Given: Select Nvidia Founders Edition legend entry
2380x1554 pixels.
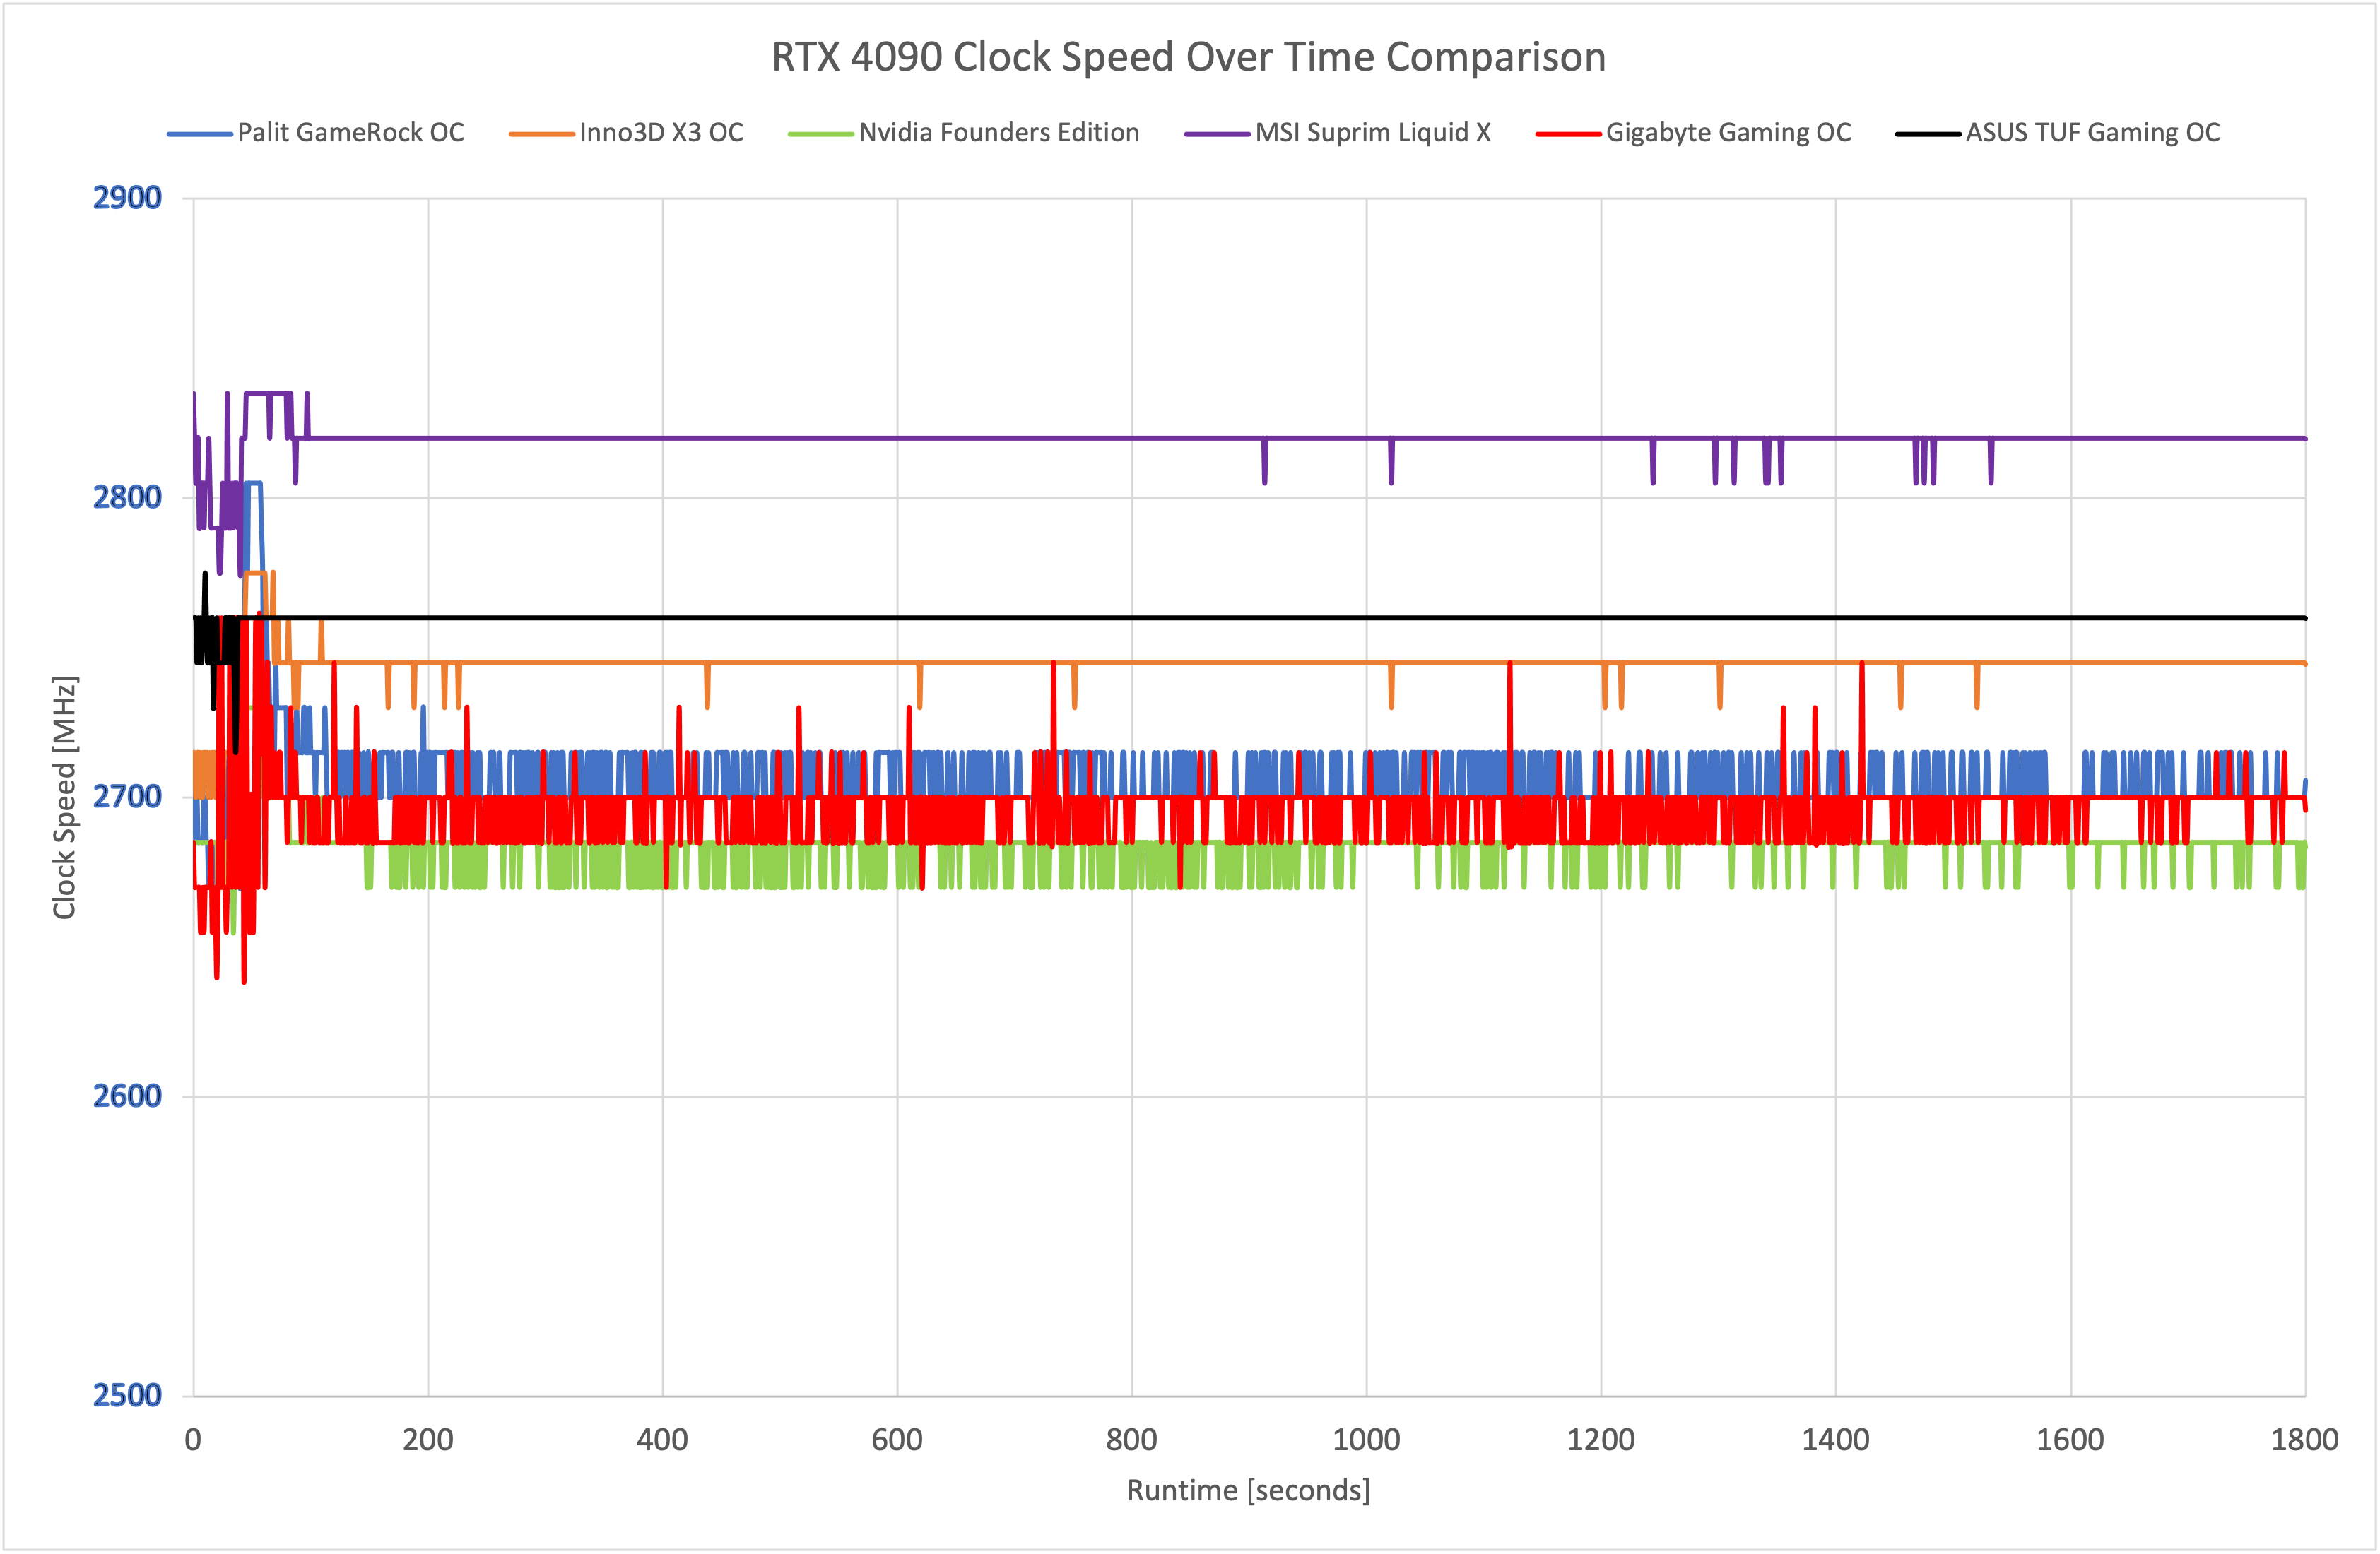Looking at the screenshot, I should pos(998,133).
